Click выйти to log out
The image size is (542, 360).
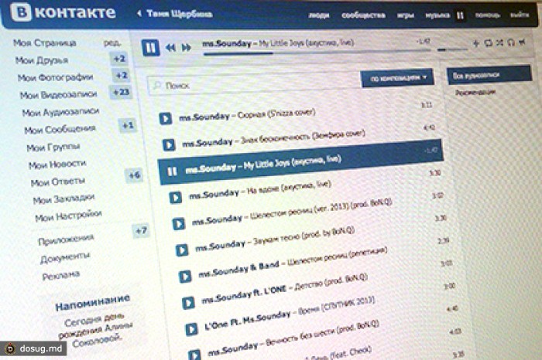[520, 15]
